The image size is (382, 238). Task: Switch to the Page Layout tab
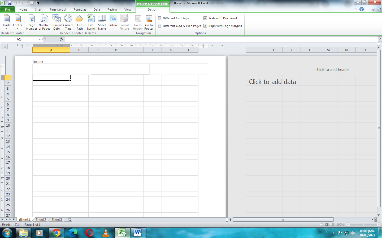(x=58, y=10)
